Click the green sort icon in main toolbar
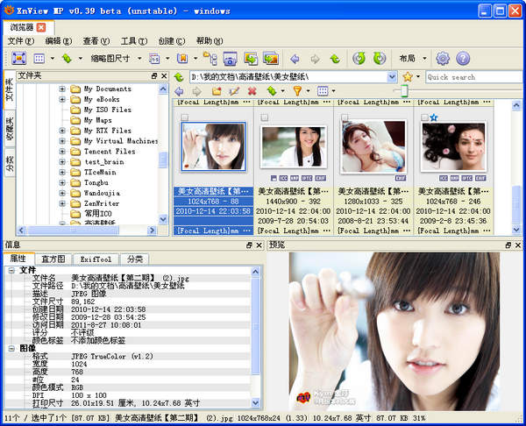Viewport: 526px width, 426px height. [67, 59]
